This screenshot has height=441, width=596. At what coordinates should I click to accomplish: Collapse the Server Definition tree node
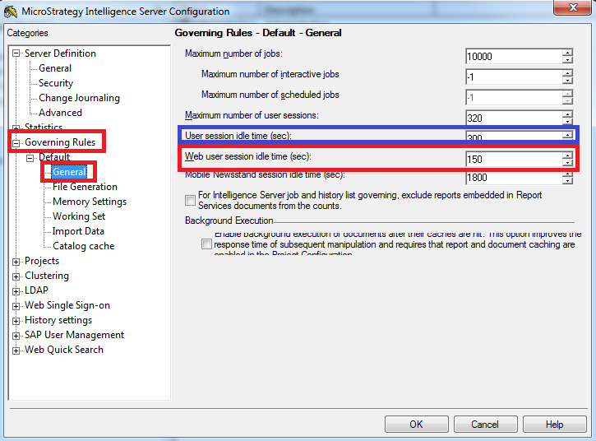pyautogui.click(x=16, y=53)
